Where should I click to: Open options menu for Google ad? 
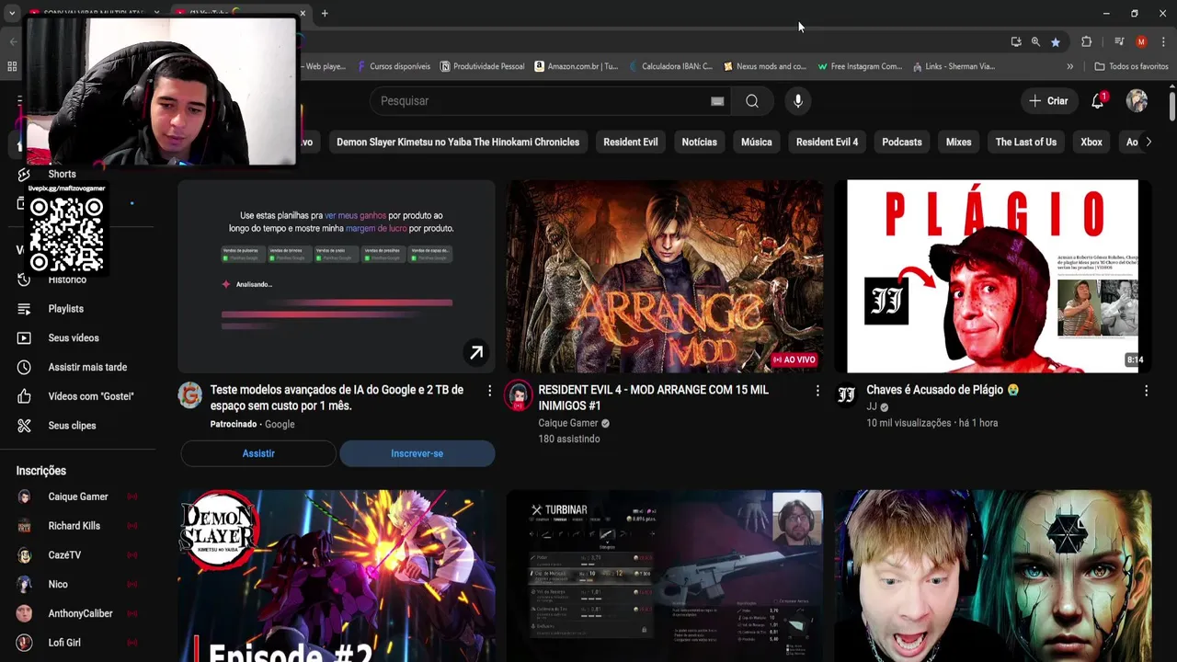point(489,391)
